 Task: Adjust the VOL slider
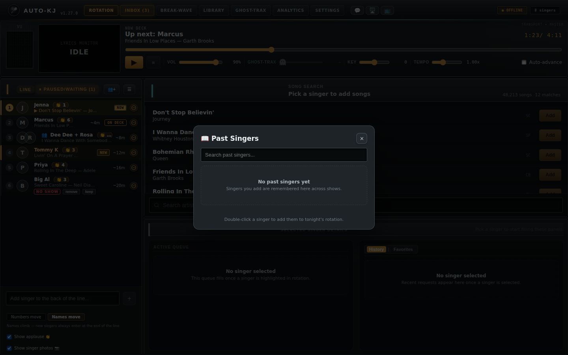[x=201, y=62]
